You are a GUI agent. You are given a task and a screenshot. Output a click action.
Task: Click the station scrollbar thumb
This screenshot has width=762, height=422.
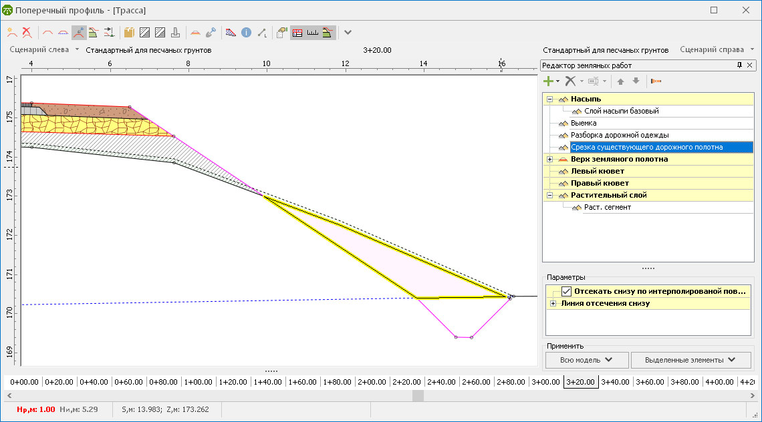pos(418,395)
